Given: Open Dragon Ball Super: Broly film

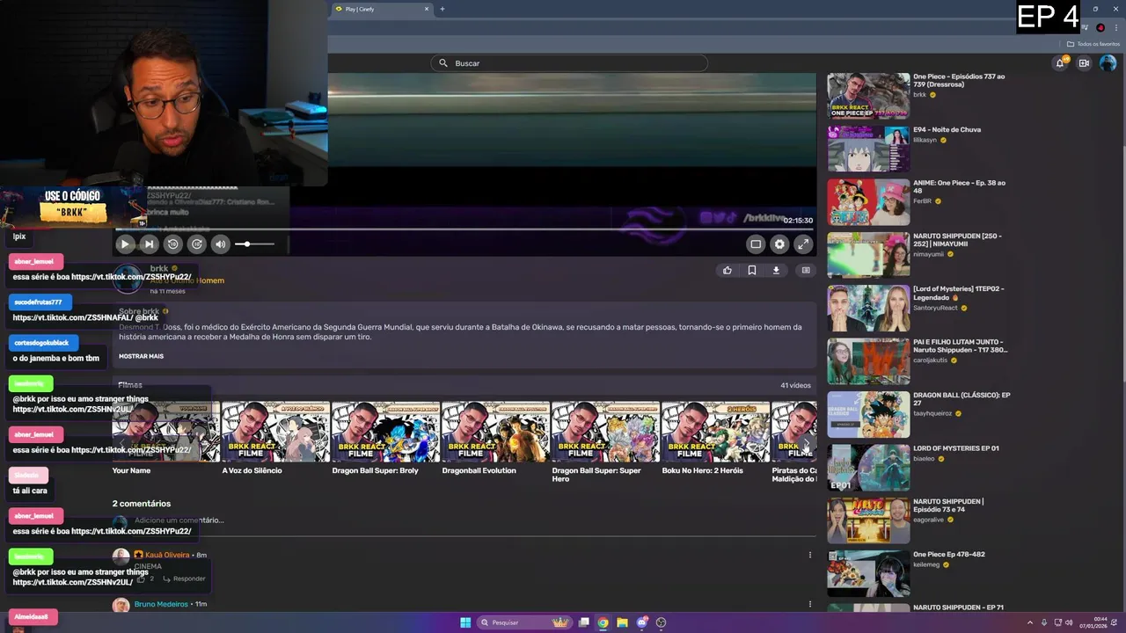Looking at the screenshot, I should [x=385, y=432].
